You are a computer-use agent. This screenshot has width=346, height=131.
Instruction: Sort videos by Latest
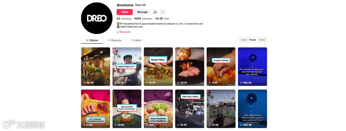(x=243, y=40)
